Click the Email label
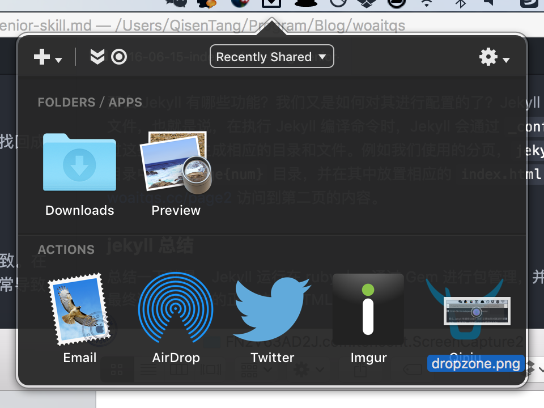This screenshot has width=544, height=408. click(79, 358)
